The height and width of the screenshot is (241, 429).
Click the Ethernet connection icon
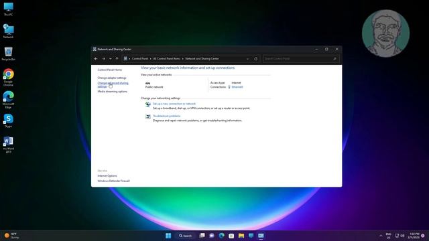coord(229,87)
